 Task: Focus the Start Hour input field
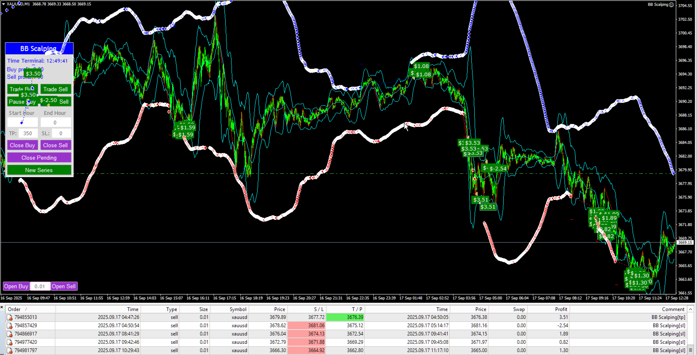22,122
